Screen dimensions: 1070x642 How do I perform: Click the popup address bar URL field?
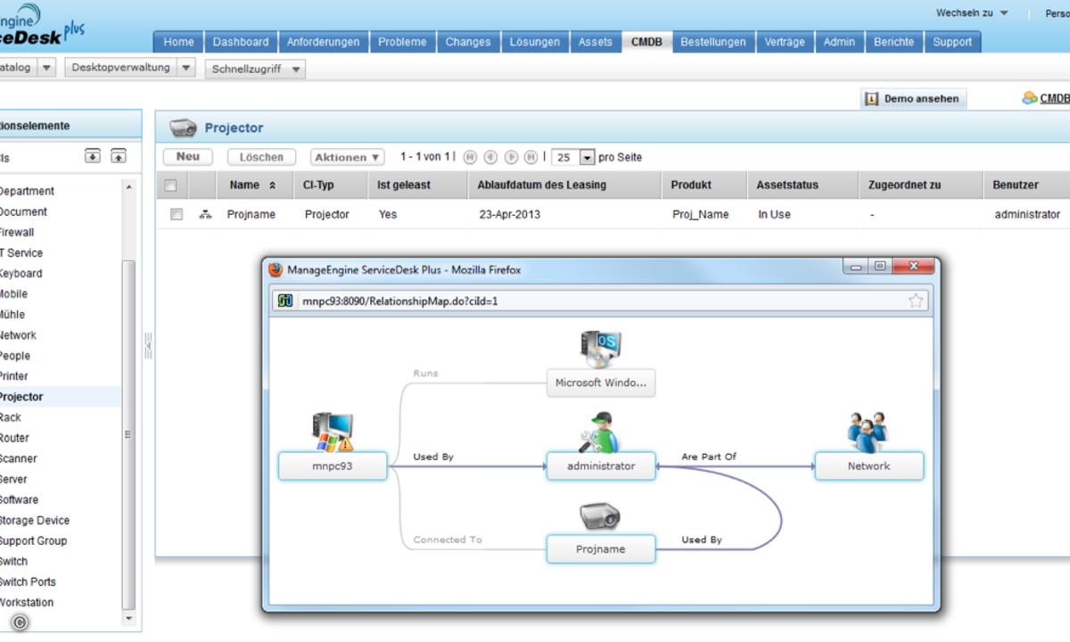[601, 300]
